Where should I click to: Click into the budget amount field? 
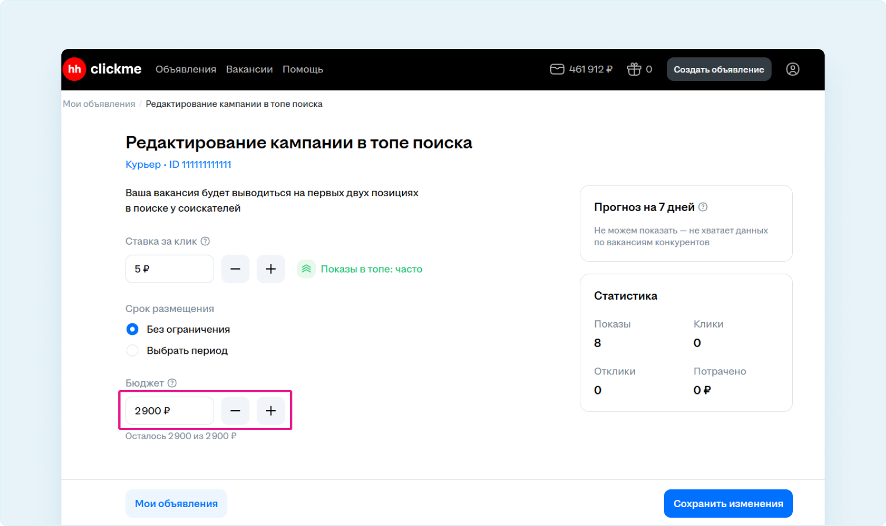(x=170, y=411)
